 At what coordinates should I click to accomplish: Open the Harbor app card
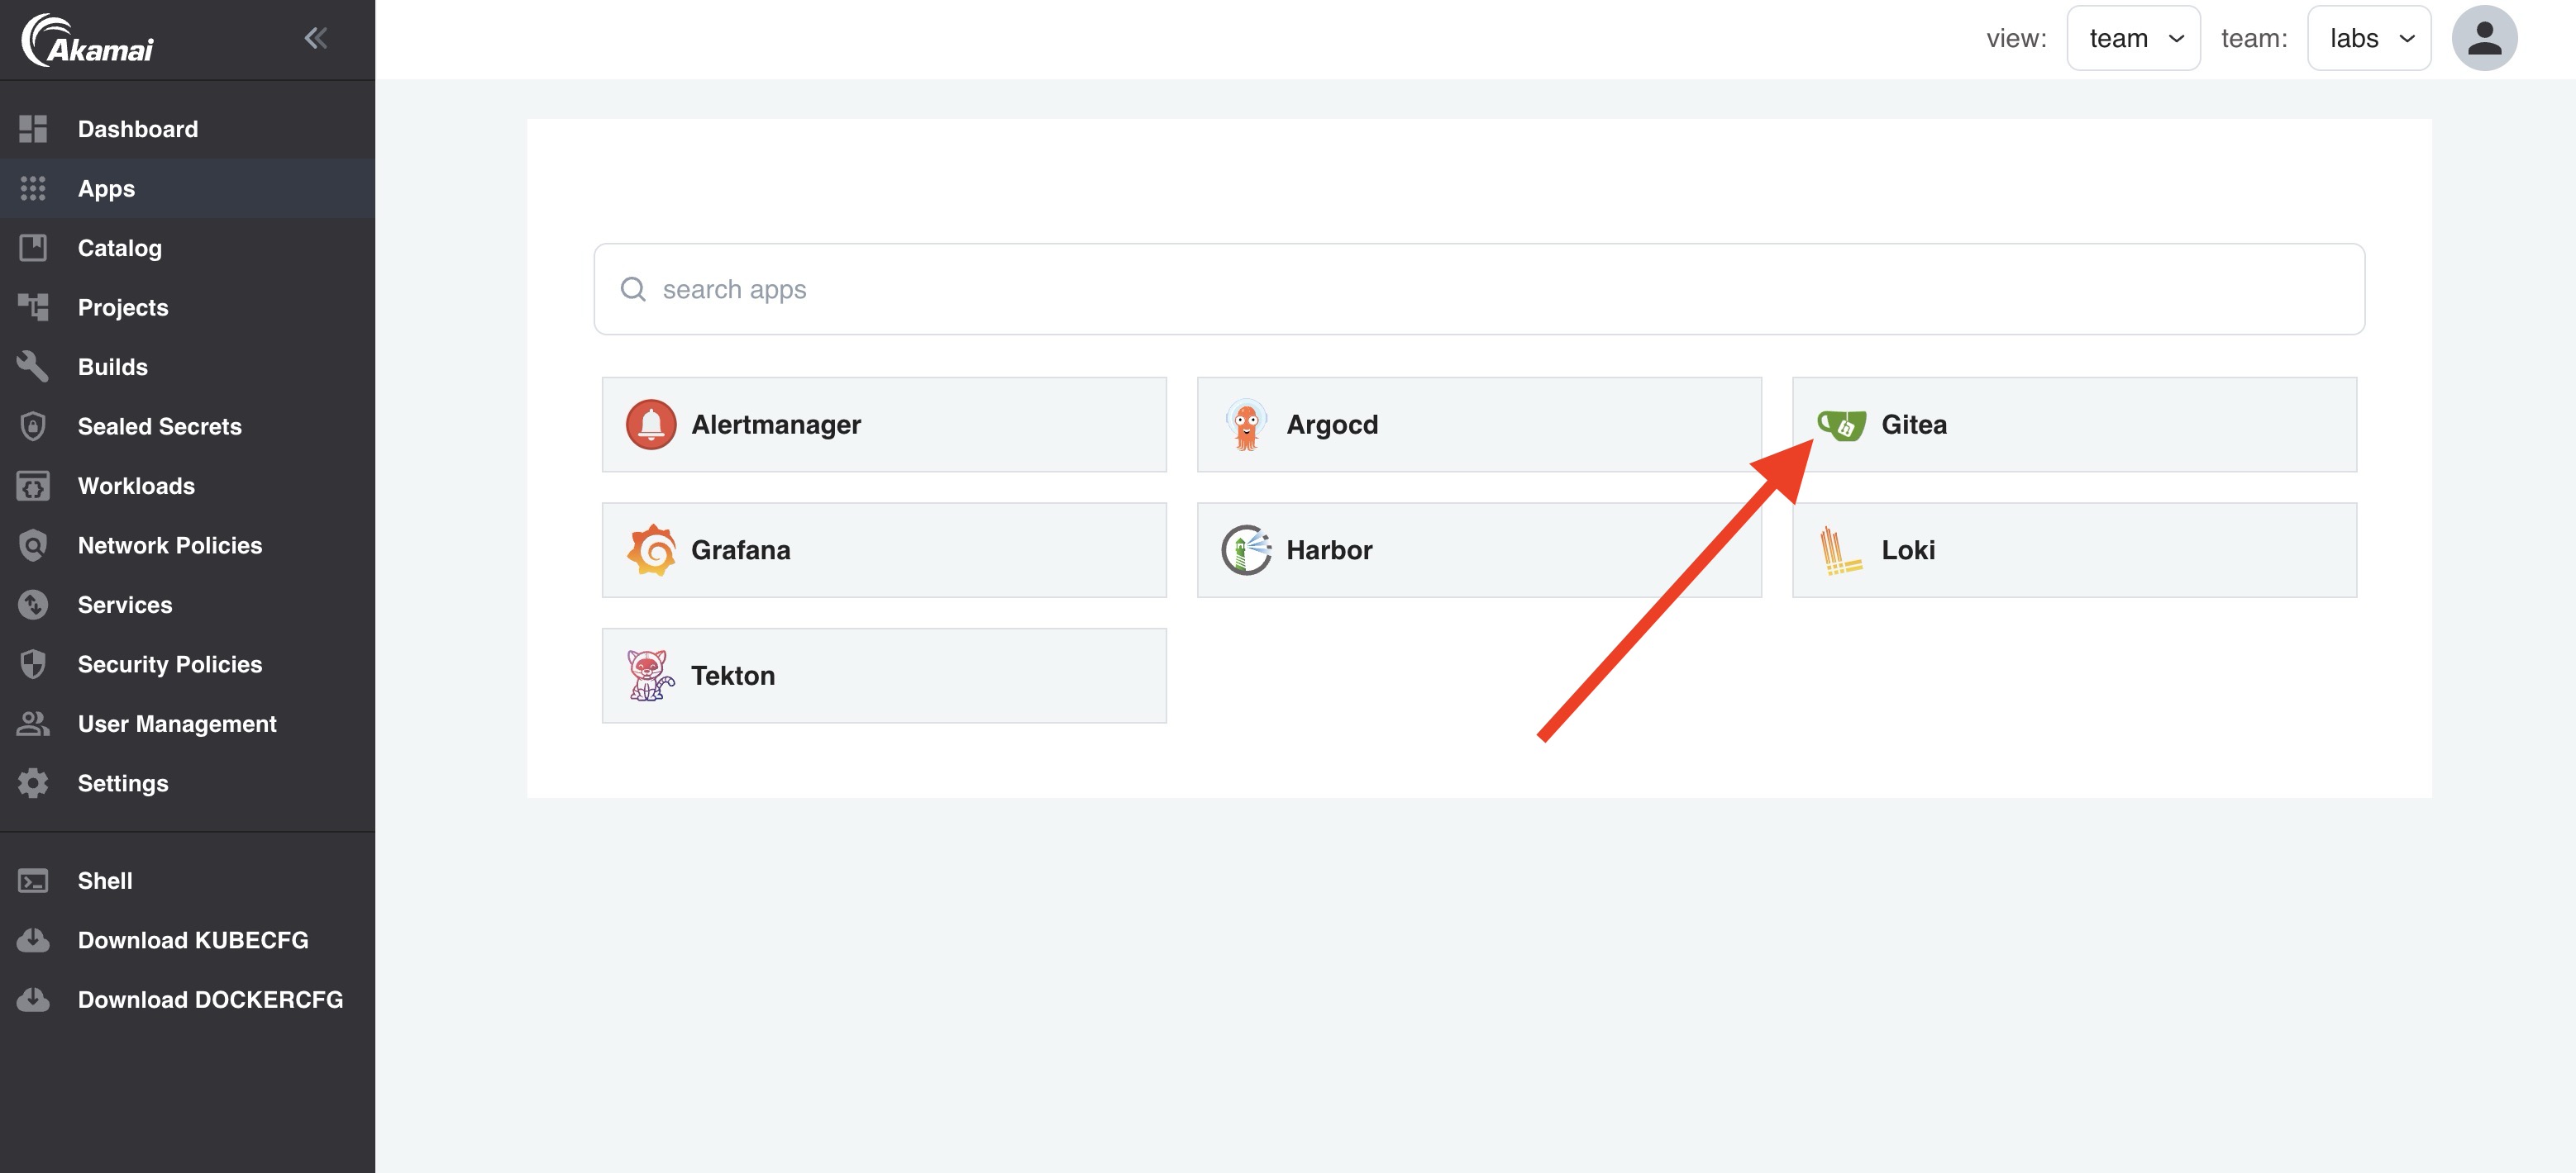(1479, 549)
